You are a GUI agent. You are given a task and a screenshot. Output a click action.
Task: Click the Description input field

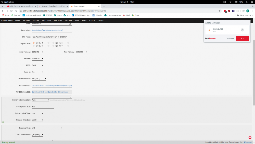(52, 30)
